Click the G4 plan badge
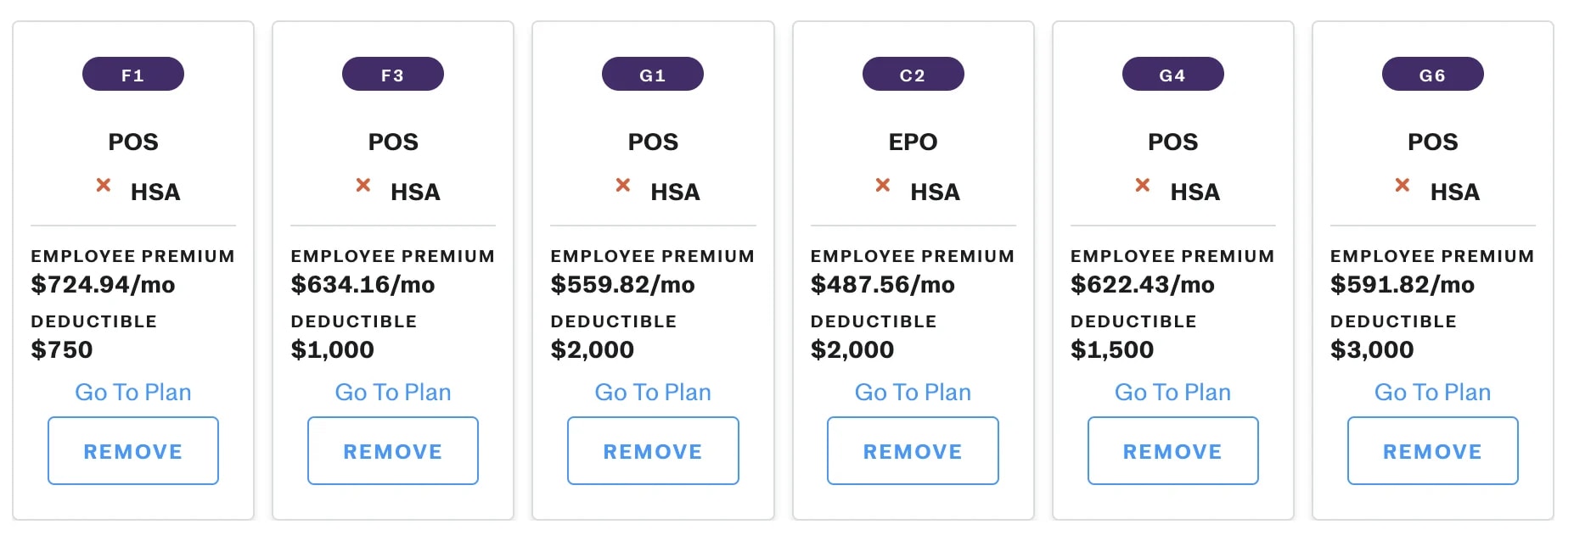1574x541 pixels. click(x=1173, y=75)
